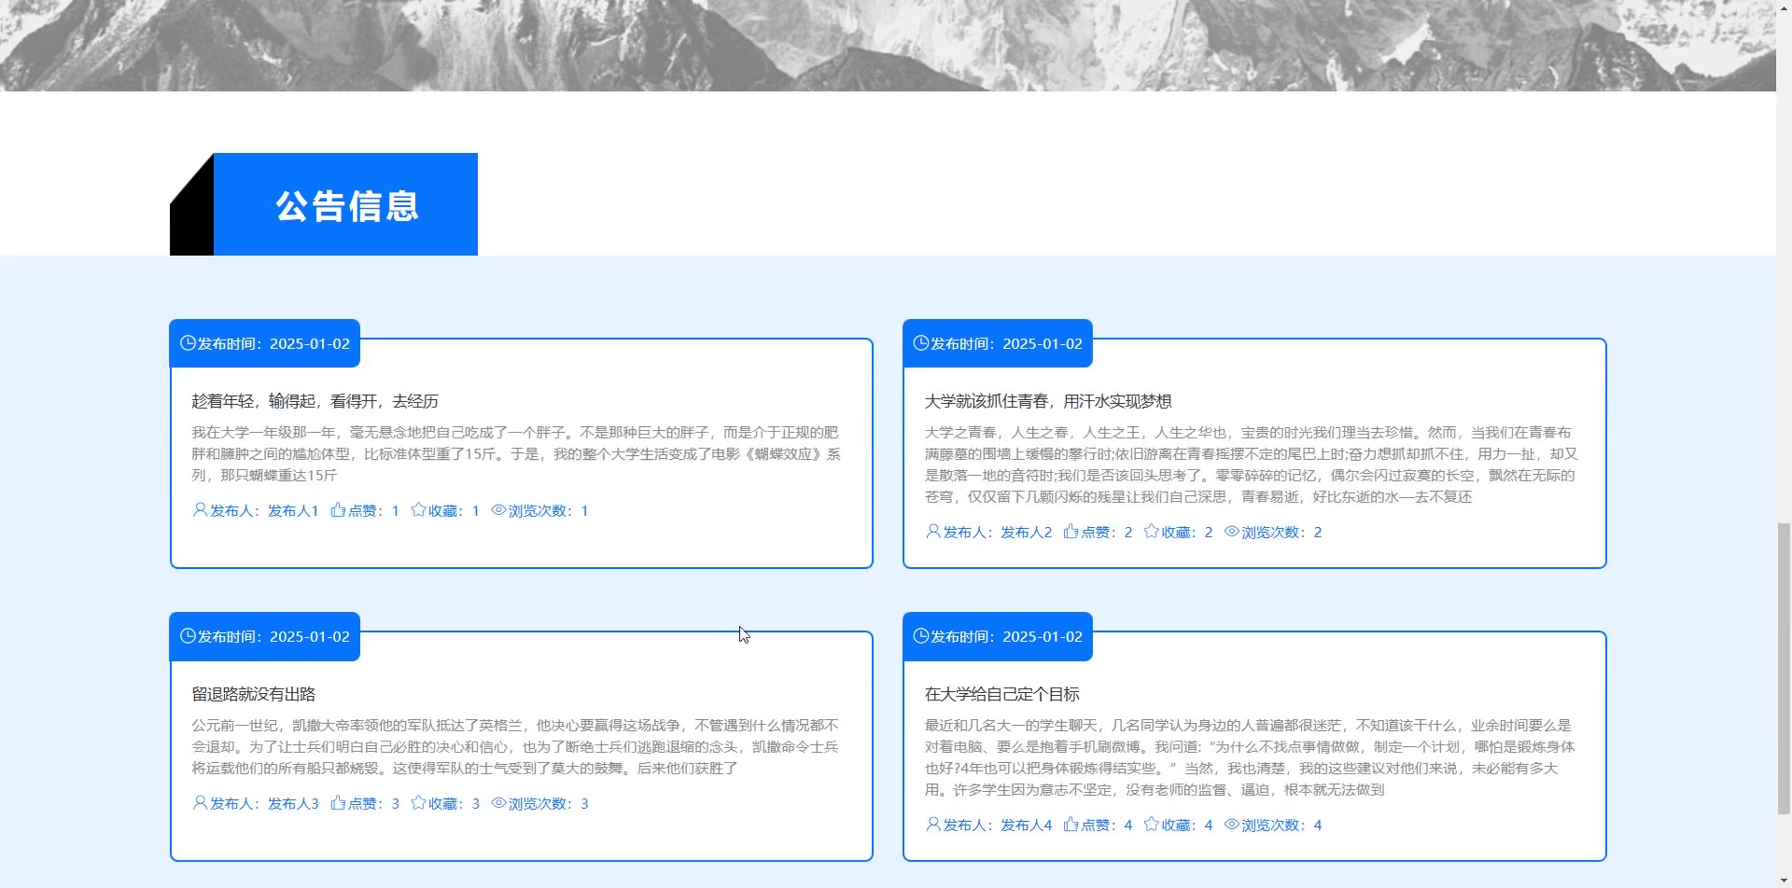This screenshot has width=1792, height=888.
Task: Click the thumbs-up icon by 点赞: 2
Action: click(x=1071, y=532)
